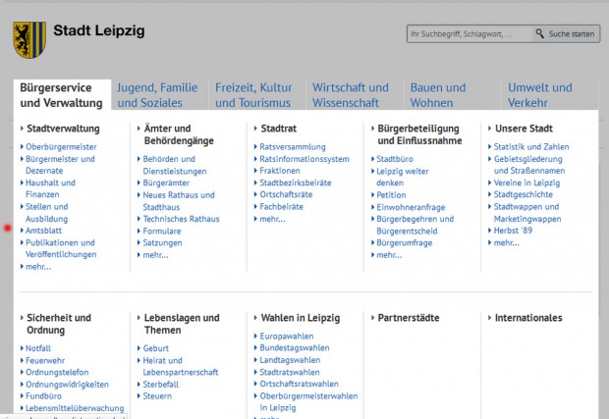
Task: Open the Stadtbüro link
Action: [395, 159]
